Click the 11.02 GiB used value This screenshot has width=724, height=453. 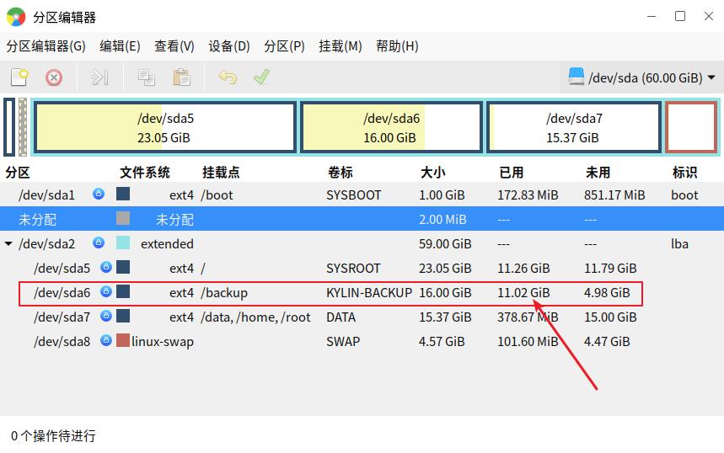[x=523, y=293]
